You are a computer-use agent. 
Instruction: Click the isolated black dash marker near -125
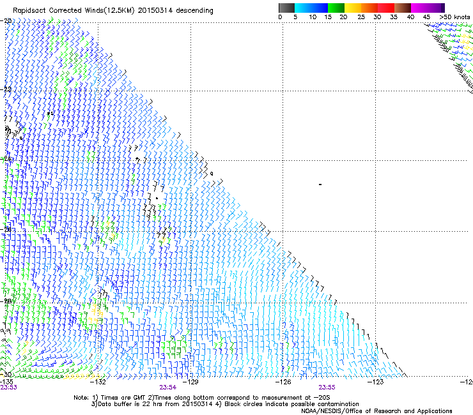(x=320, y=185)
